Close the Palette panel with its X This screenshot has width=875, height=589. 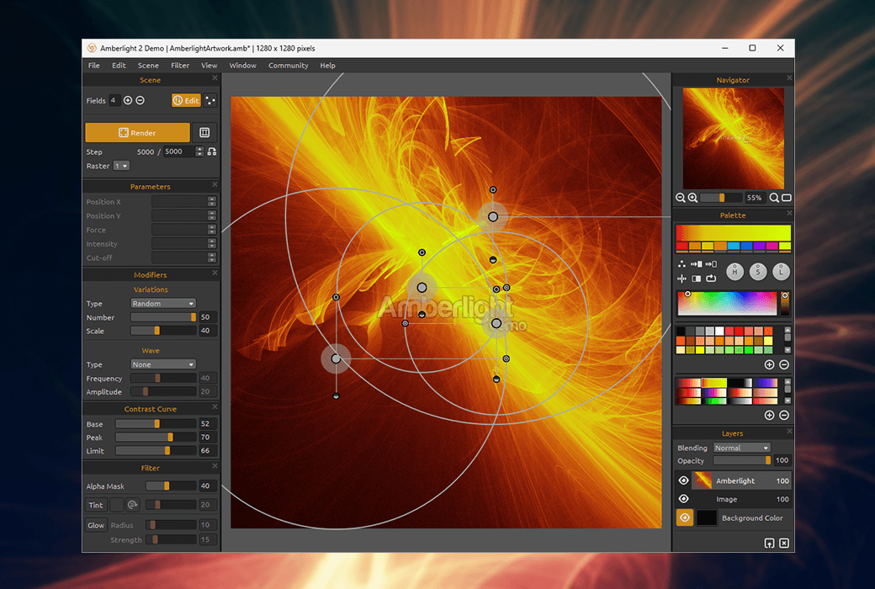[x=789, y=213]
